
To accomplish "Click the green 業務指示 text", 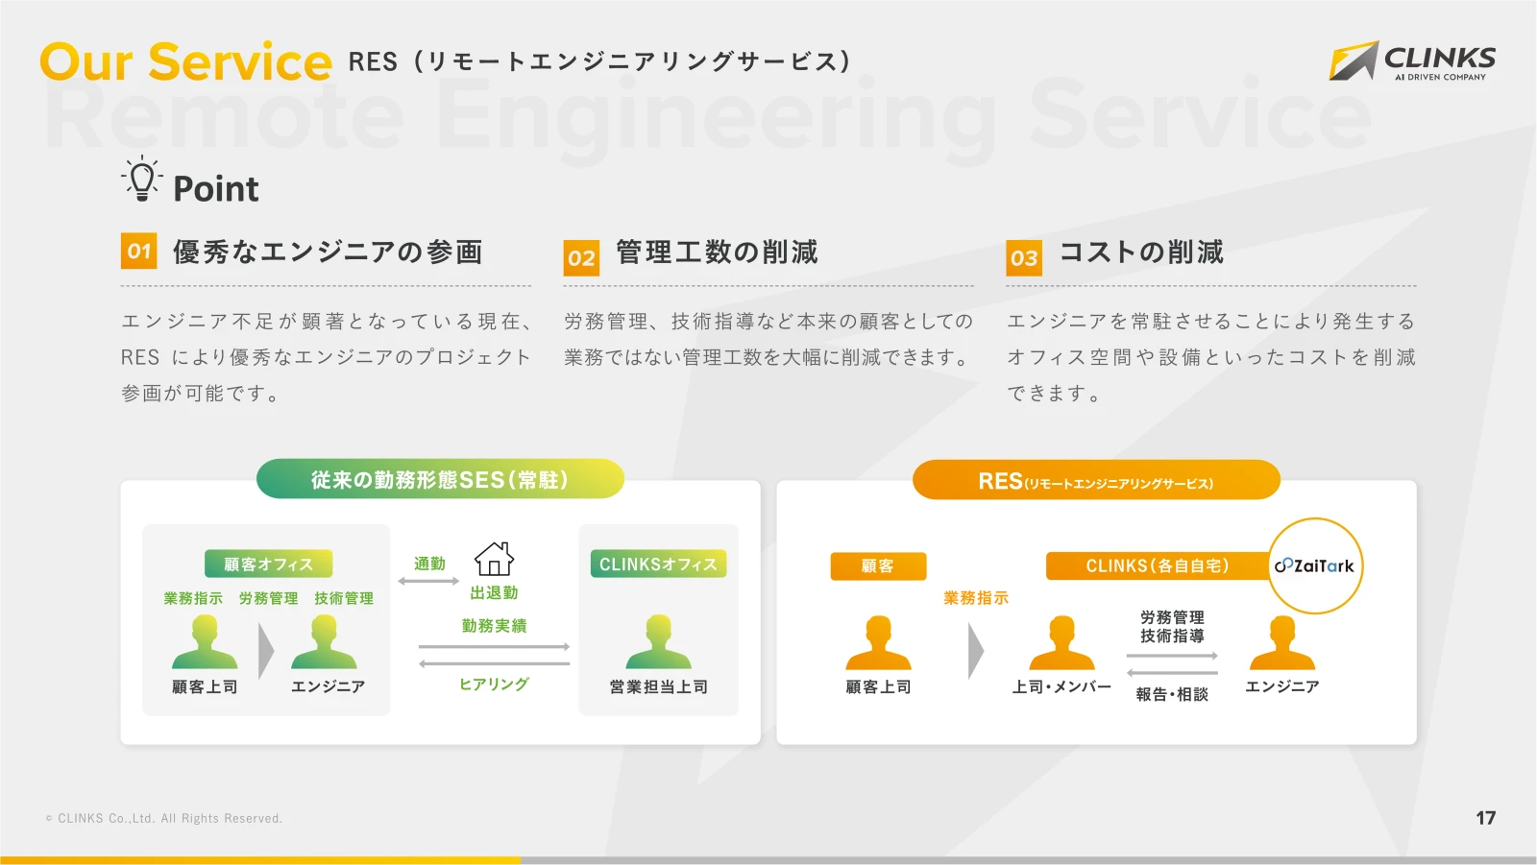I will click(193, 598).
